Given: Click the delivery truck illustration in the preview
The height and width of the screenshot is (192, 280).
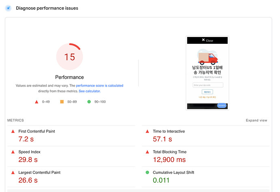Looking at the screenshot, I should (x=207, y=57).
